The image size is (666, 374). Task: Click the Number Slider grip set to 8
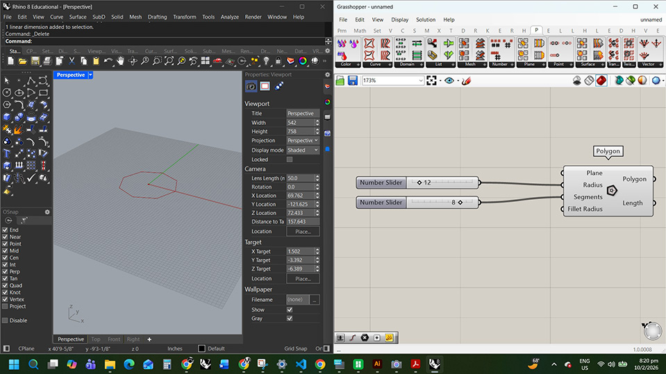460,203
